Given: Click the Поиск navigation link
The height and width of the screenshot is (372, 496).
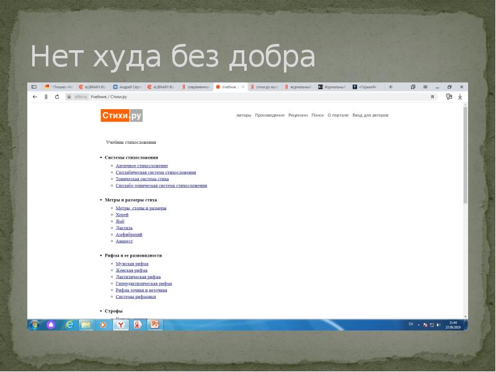Looking at the screenshot, I should click(317, 115).
